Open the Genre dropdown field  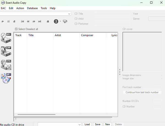(157, 19)
